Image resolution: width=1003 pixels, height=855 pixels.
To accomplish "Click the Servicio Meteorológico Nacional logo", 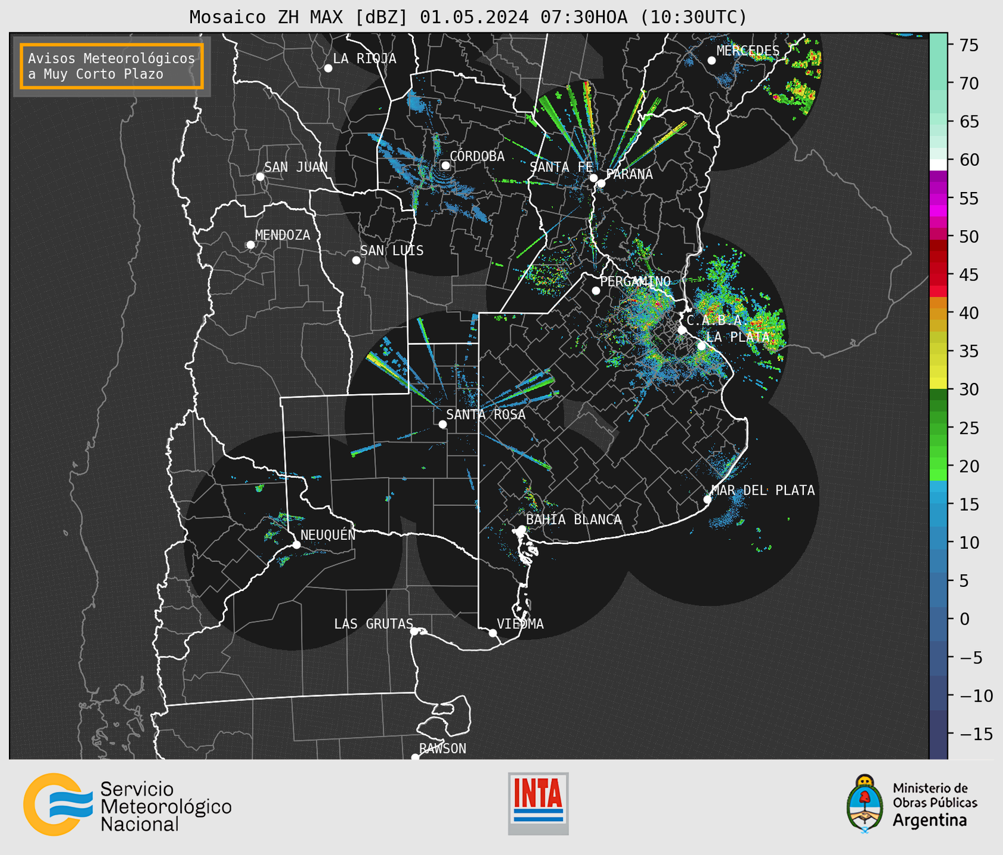I will (x=127, y=804).
